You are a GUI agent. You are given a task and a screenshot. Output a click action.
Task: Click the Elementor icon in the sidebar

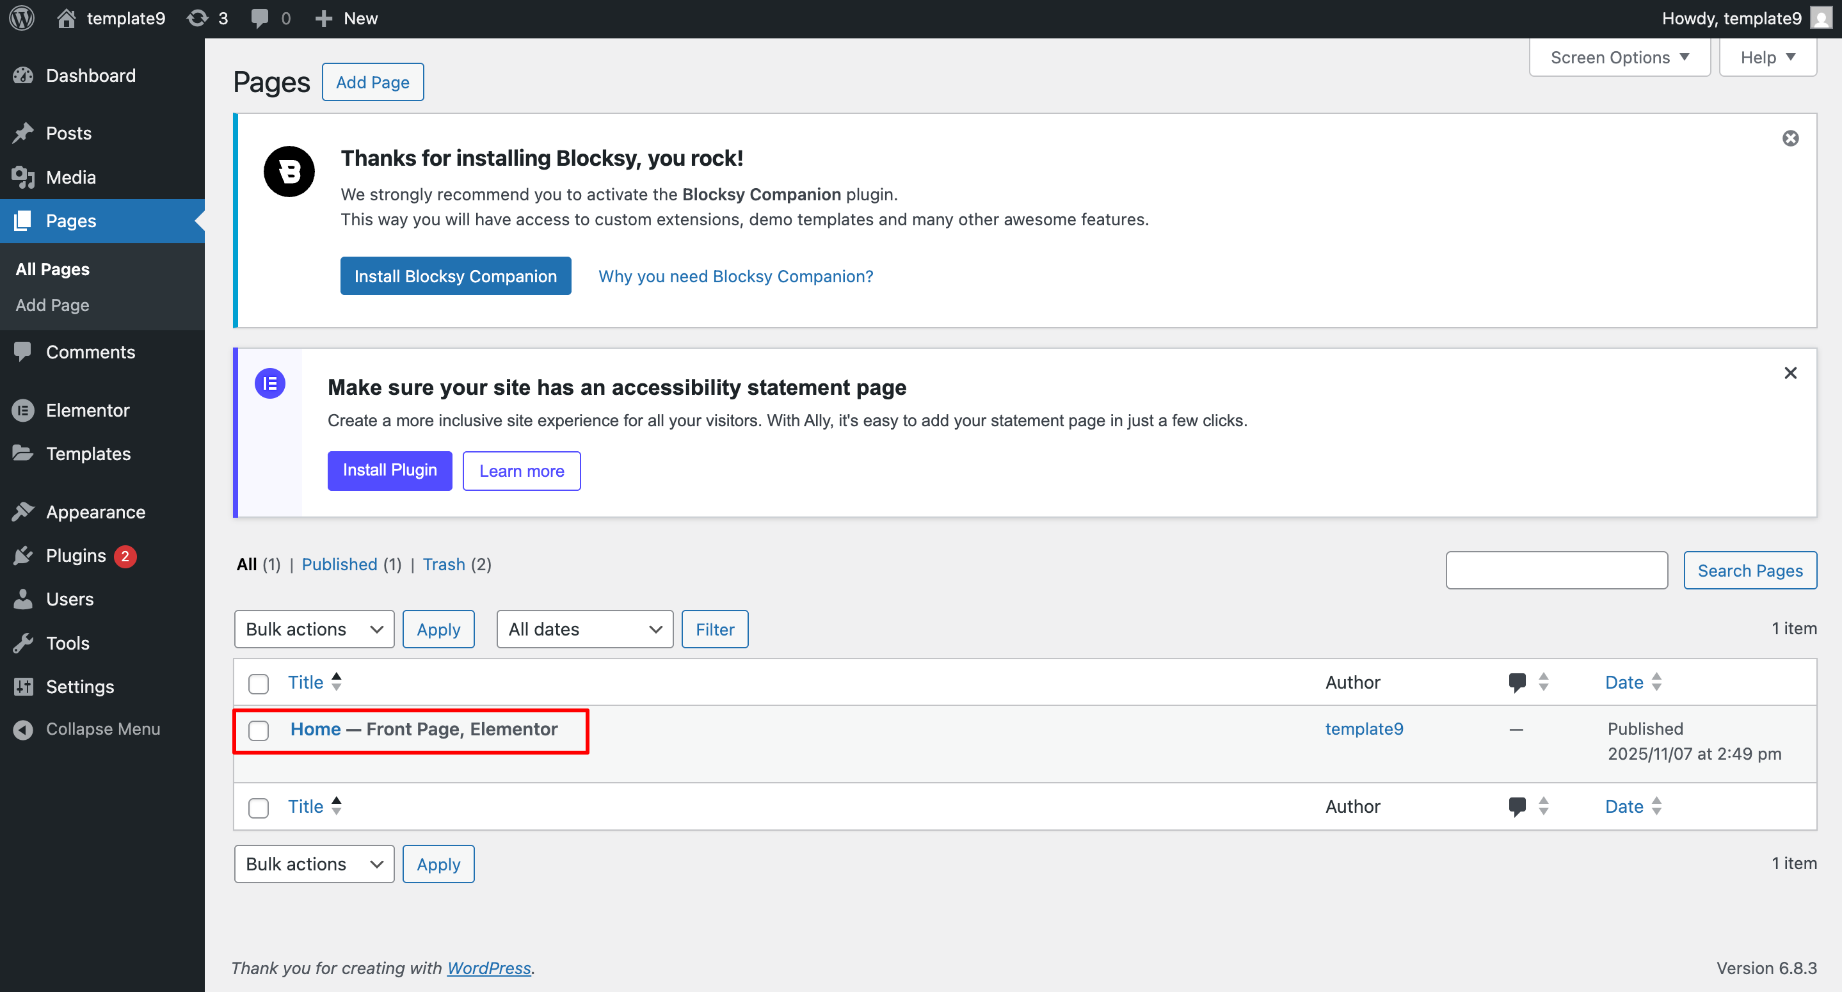click(23, 410)
